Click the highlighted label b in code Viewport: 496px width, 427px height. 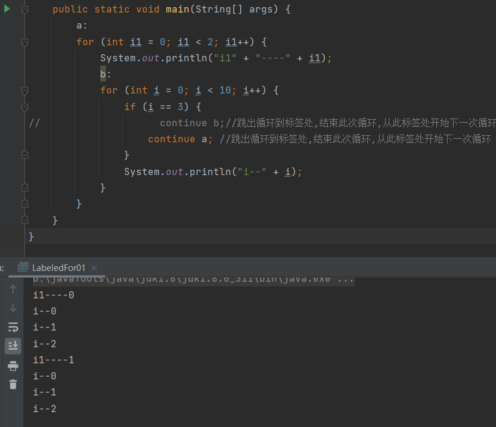(x=103, y=74)
